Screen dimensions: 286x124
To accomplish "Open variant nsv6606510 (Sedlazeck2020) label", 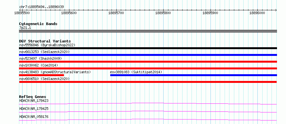I will click(x=44, y=79).
